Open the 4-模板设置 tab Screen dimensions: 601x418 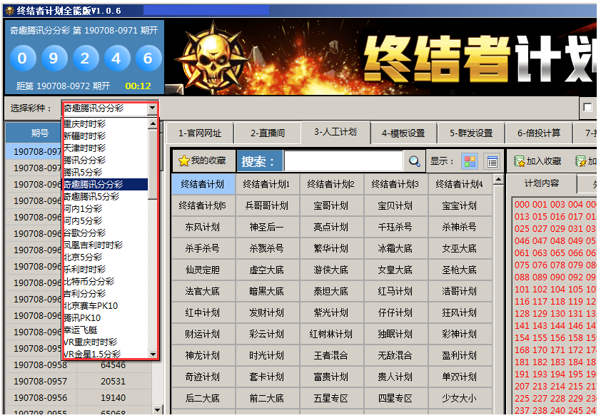pyautogui.click(x=403, y=133)
